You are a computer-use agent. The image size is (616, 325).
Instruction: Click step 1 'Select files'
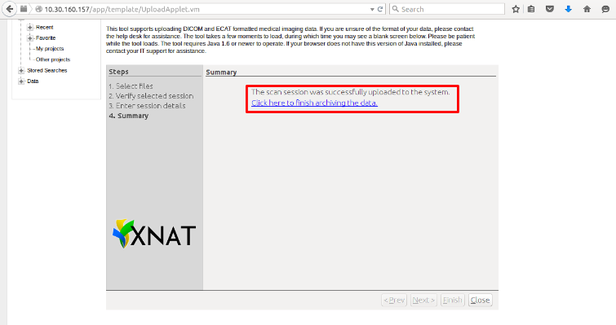[x=131, y=86]
